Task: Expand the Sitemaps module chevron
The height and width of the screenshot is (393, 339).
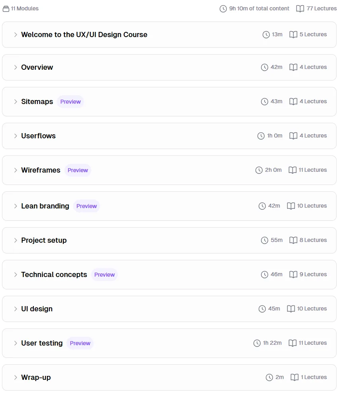Action: (16, 102)
